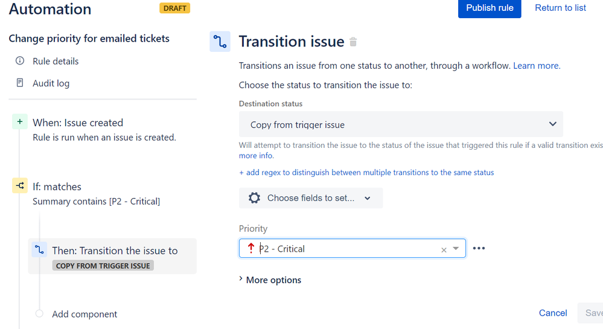Open Rule details info icon
603x329 pixels.
coord(19,61)
